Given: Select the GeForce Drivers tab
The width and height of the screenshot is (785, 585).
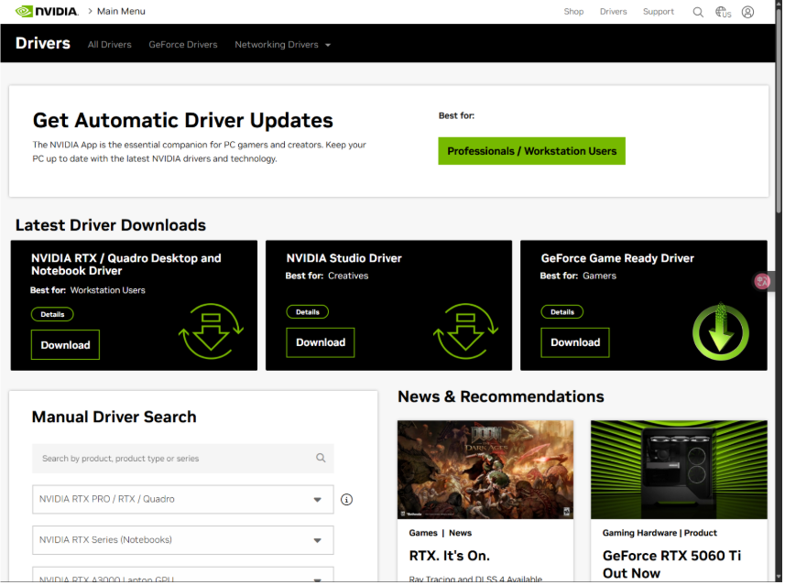Looking at the screenshot, I should coord(182,43).
